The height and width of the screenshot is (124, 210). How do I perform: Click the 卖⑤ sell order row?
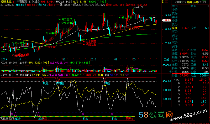click(190, 10)
